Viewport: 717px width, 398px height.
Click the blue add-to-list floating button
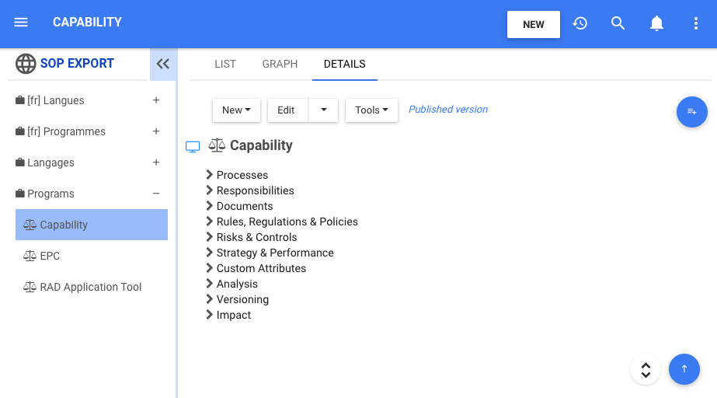click(691, 112)
